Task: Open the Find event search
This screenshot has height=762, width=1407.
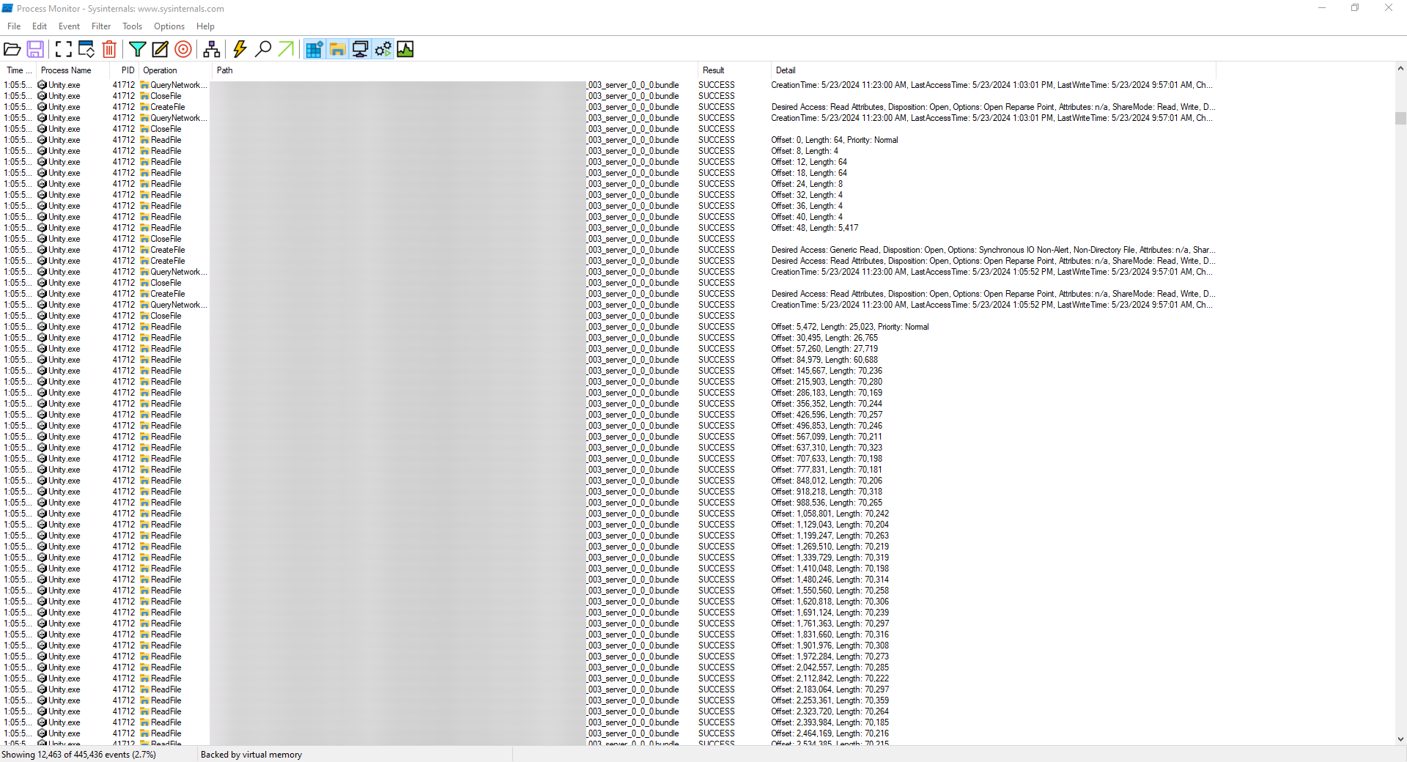Action: click(x=263, y=49)
